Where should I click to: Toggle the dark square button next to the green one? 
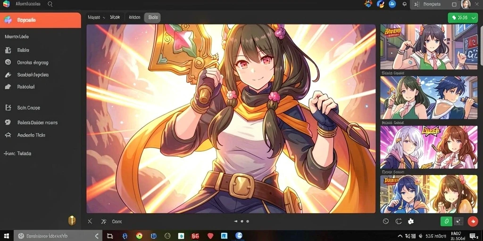pos(459,221)
